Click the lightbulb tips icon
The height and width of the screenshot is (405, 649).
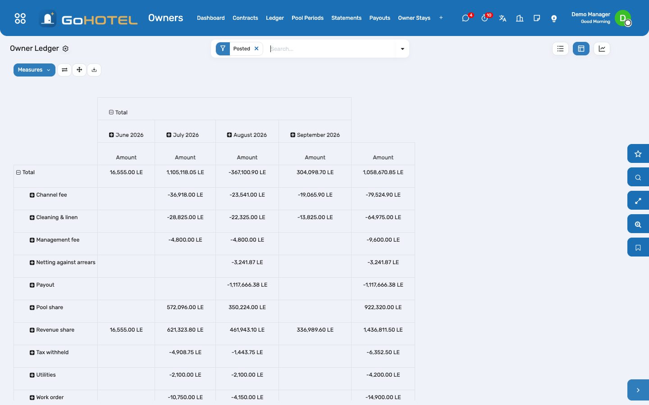tap(554, 18)
